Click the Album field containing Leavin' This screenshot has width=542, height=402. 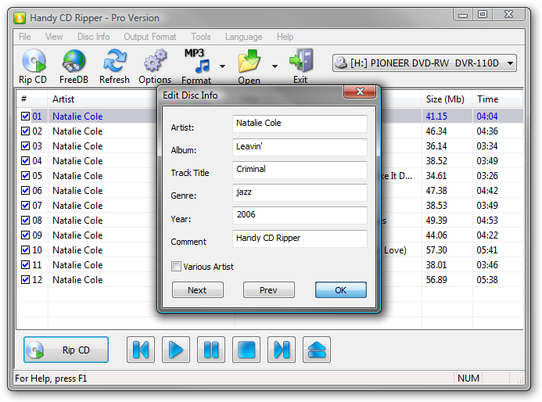pyautogui.click(x=300, y=147)
